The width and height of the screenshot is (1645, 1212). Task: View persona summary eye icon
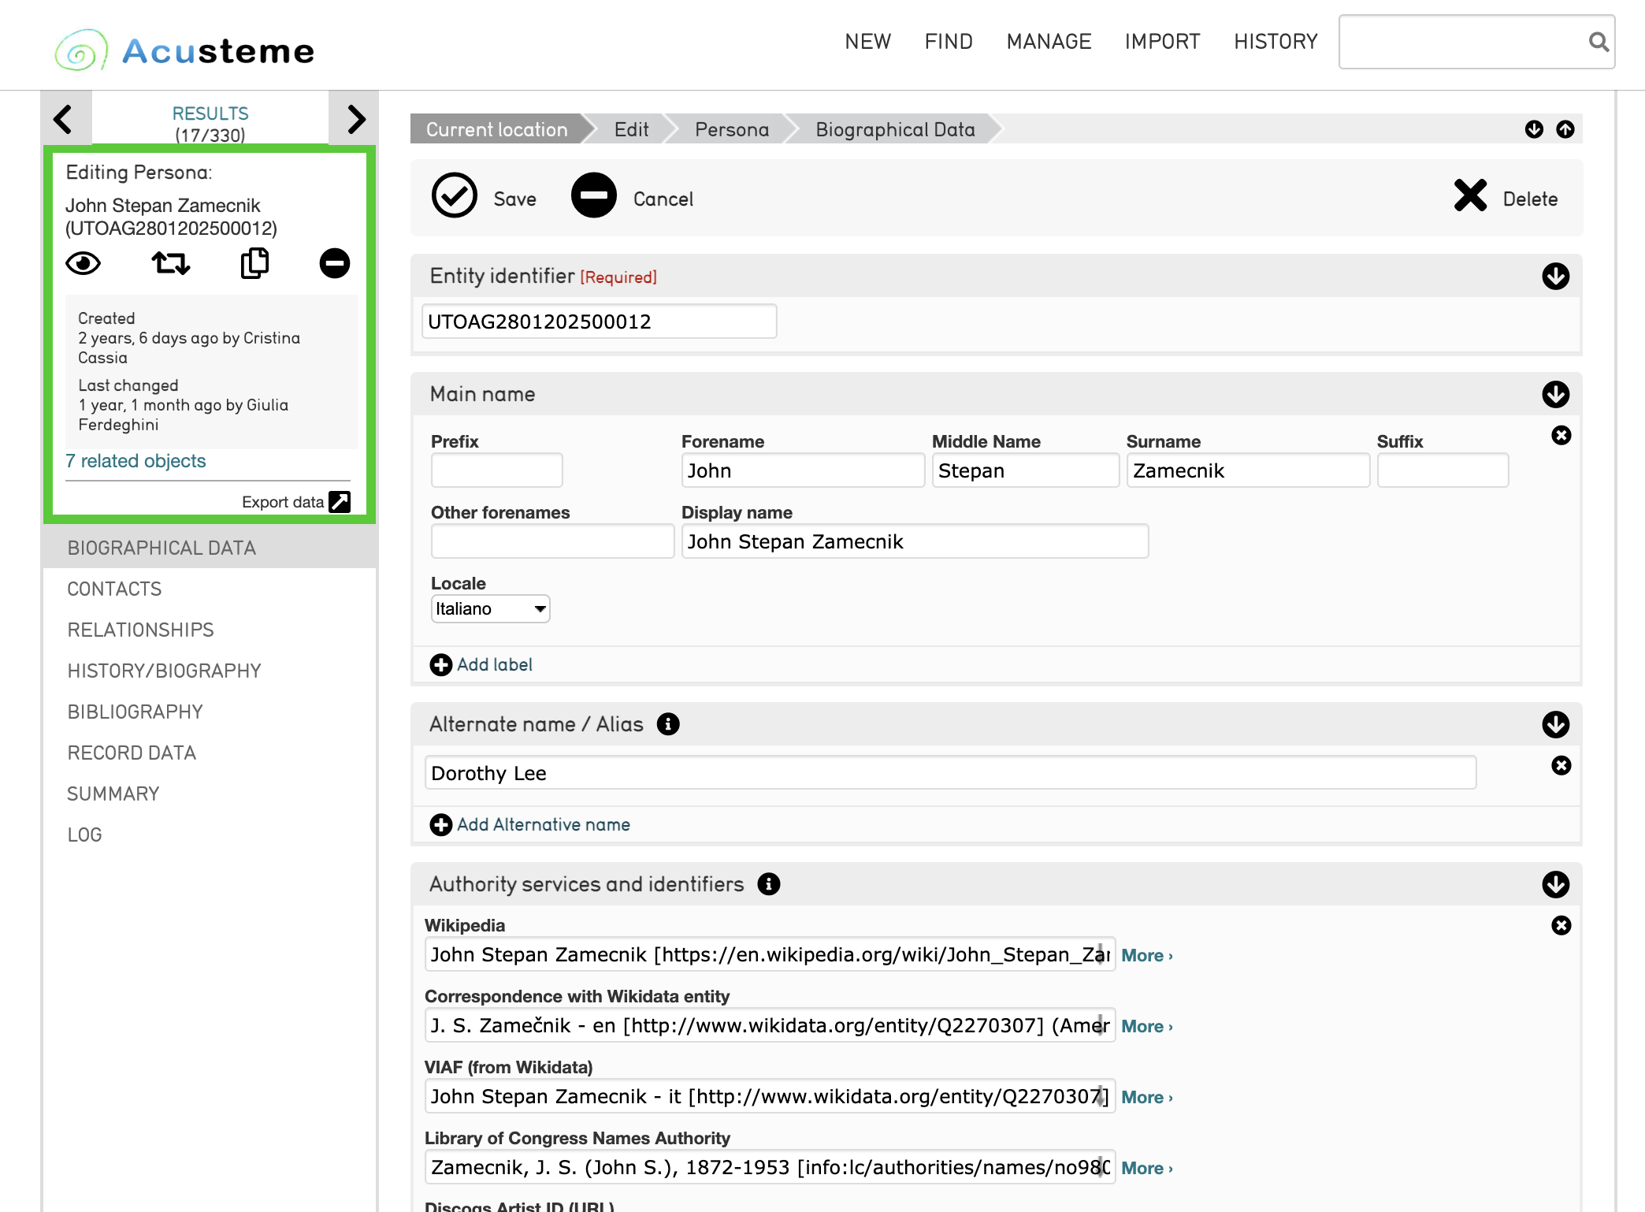(84, 263)
